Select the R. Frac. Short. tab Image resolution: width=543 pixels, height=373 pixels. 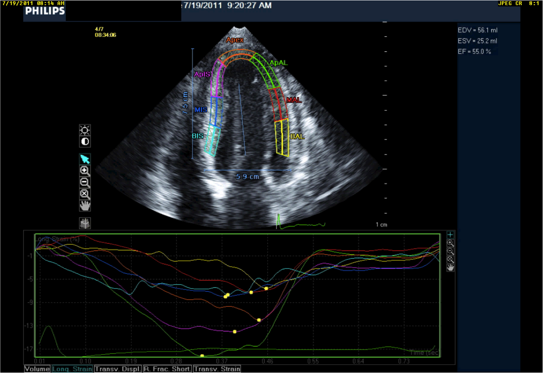[x=168, y=369]
